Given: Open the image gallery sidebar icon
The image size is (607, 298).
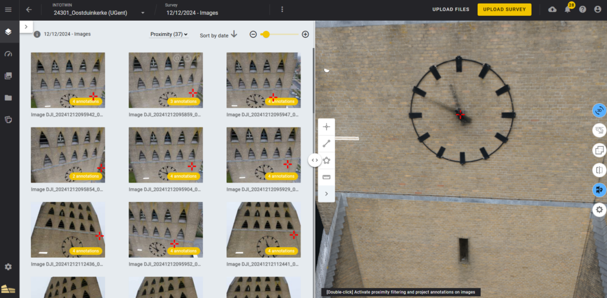Looking at the screenshot, I should (x=8, y=76).
